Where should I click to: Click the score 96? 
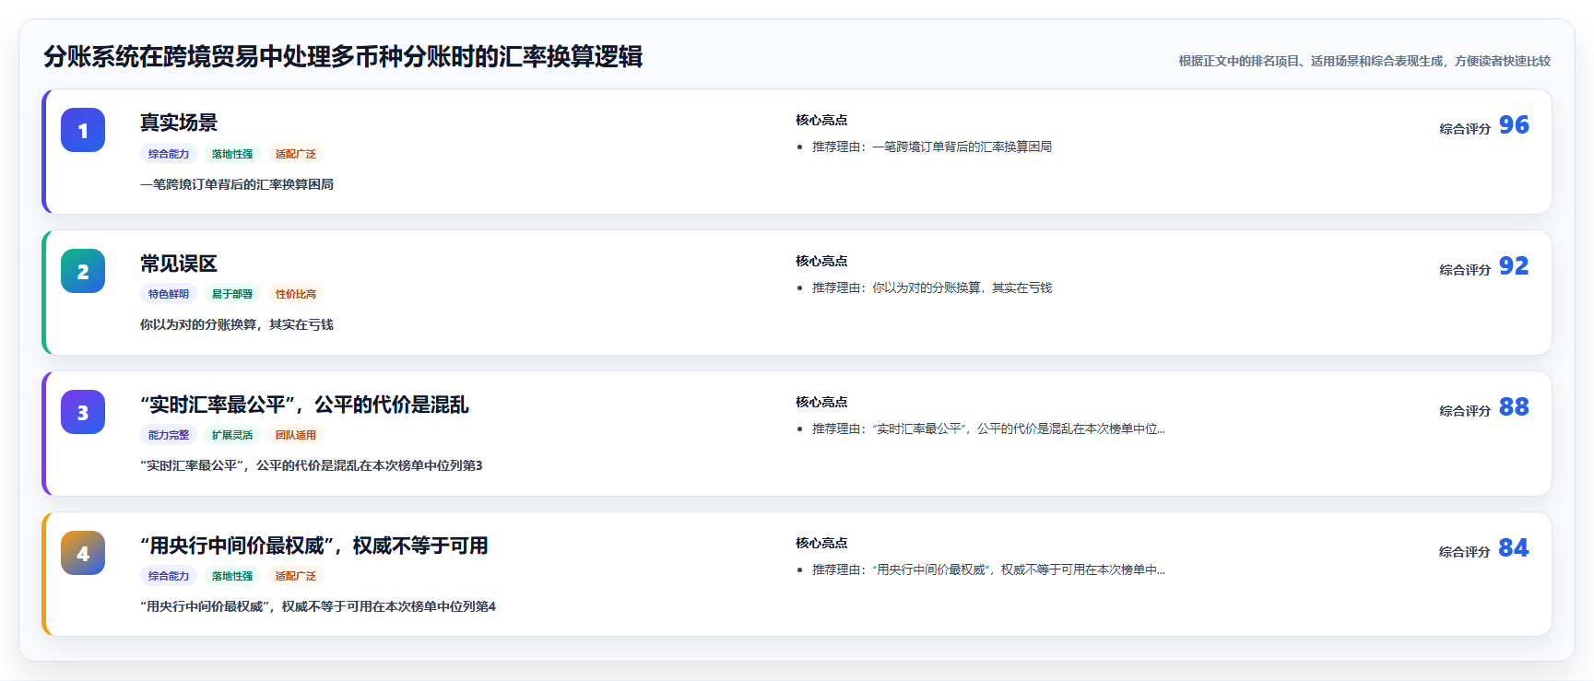[x=1514, y=124]
